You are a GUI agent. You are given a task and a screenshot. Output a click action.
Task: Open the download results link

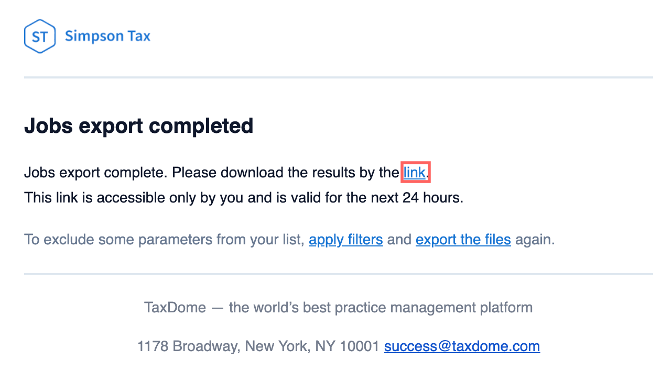414,172
